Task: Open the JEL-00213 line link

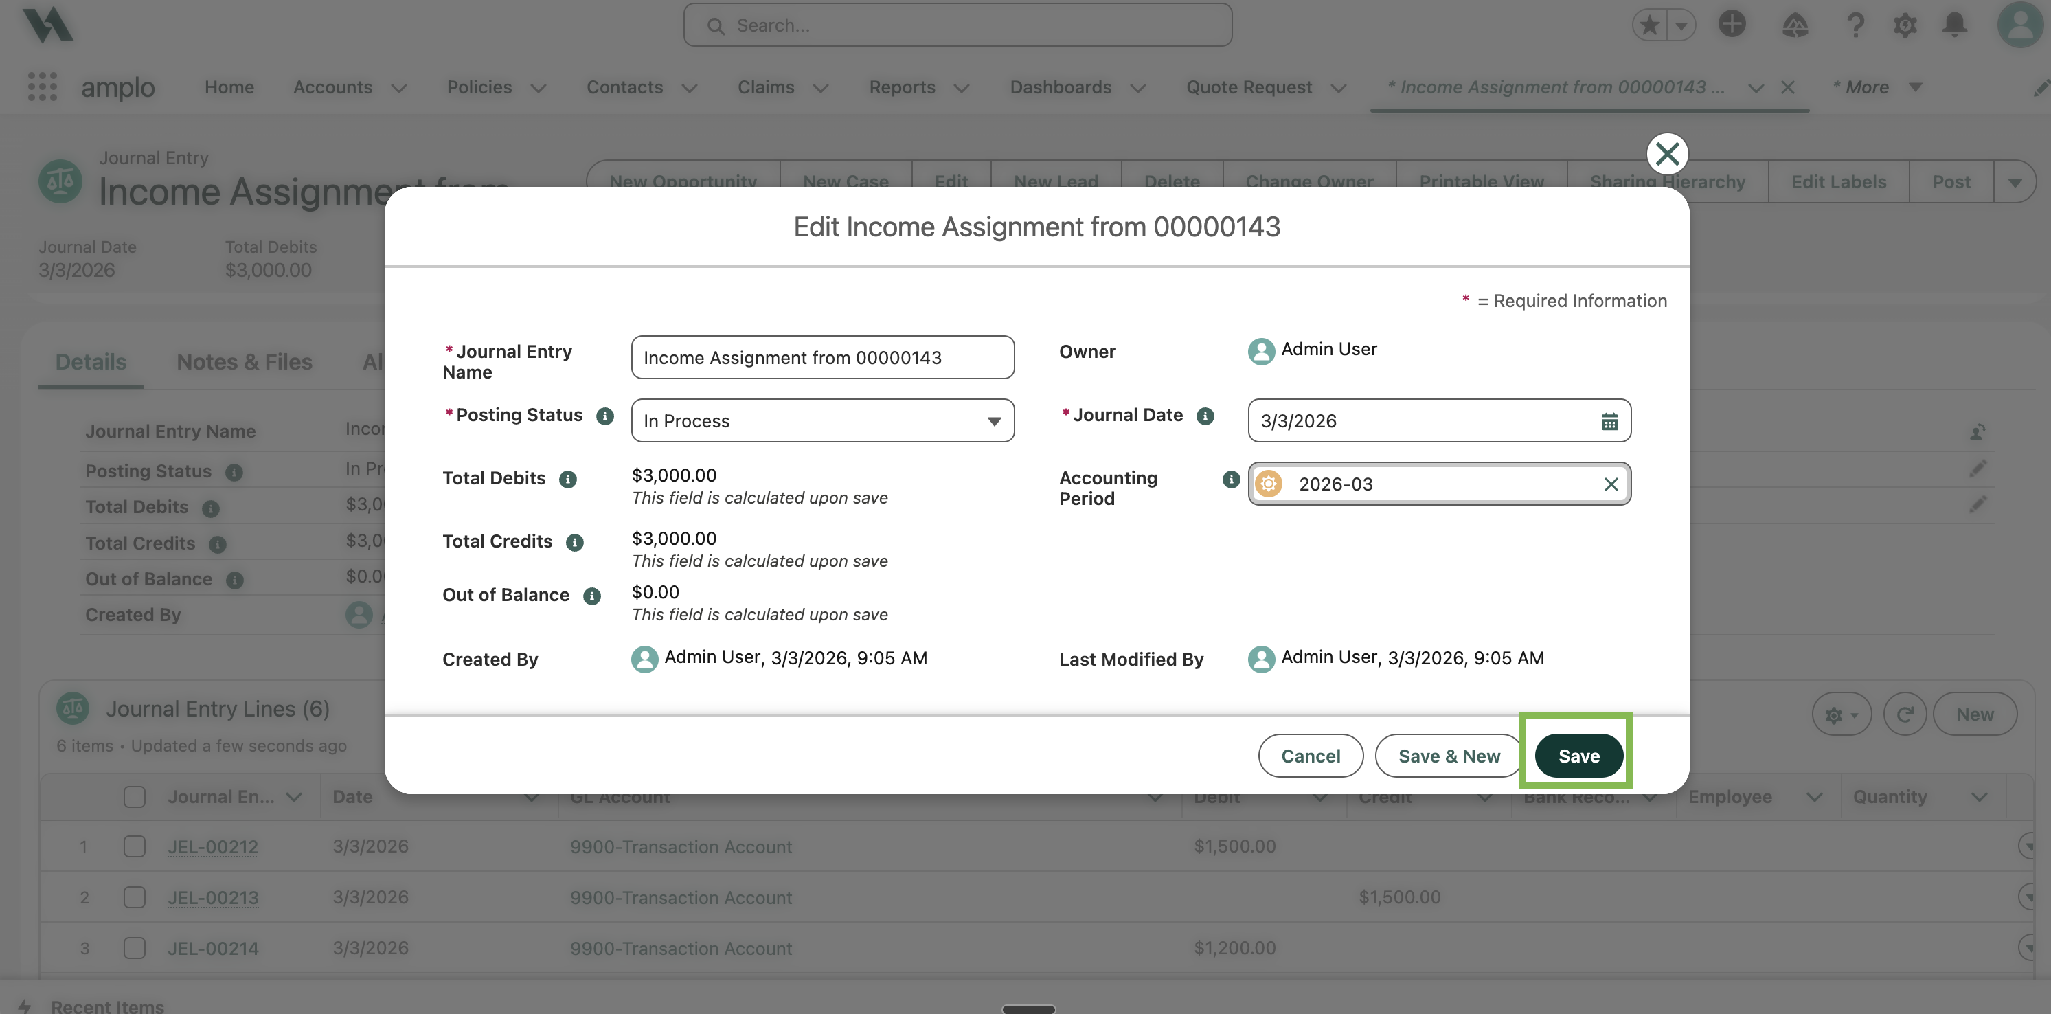Action: pos(212,897)
